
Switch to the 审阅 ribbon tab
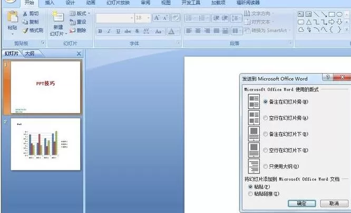coord(145,3)
